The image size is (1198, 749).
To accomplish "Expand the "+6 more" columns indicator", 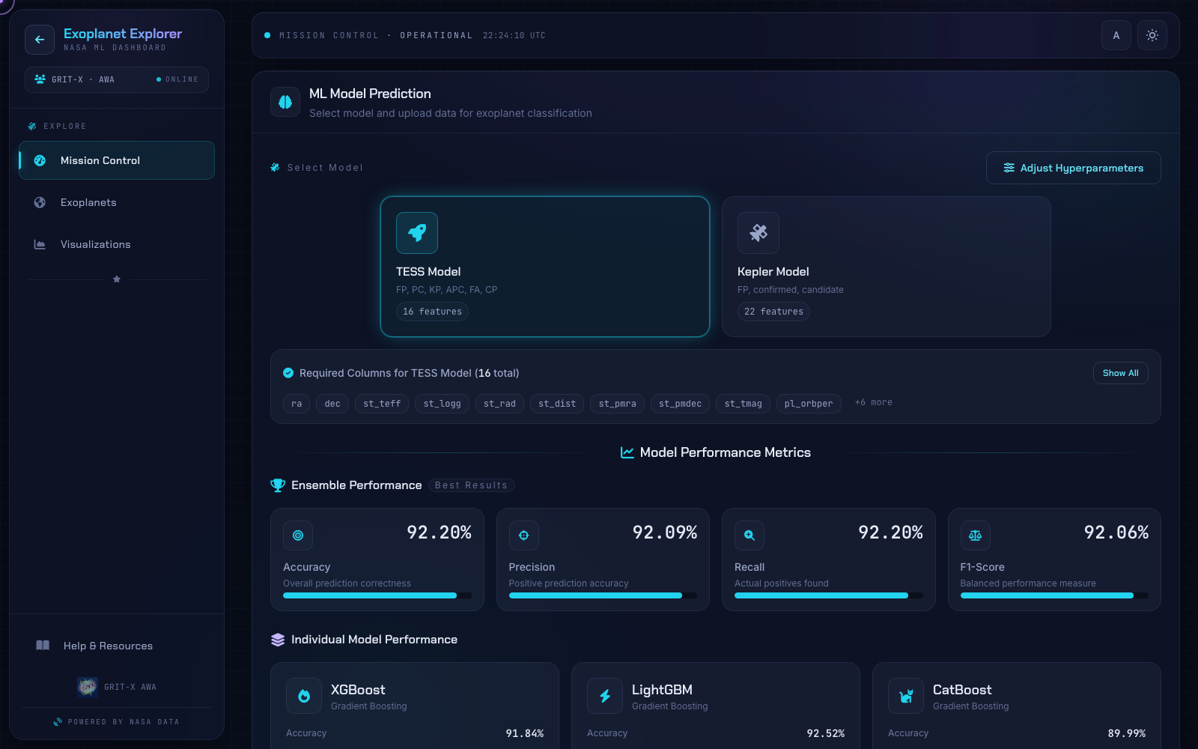I will (874, 402).
